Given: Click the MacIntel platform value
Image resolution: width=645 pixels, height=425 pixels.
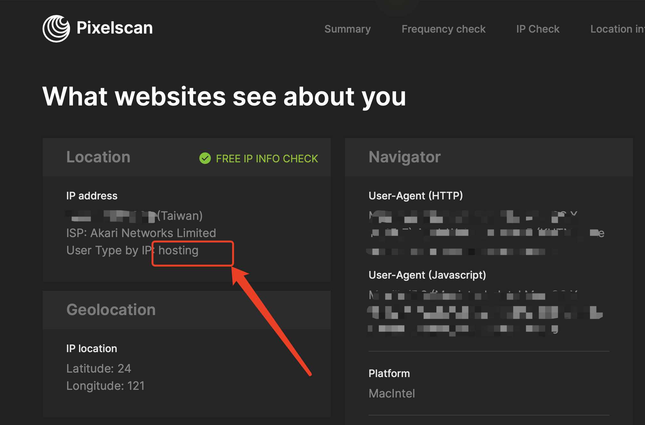Looking at the screenshot, I should point(392,393).
